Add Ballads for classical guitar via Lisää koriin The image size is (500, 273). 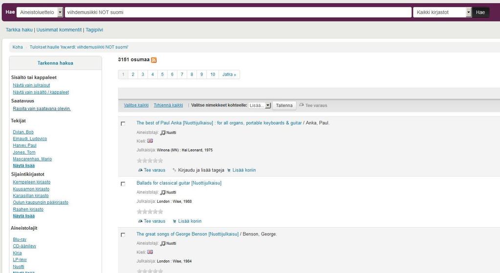coord(187,221)
